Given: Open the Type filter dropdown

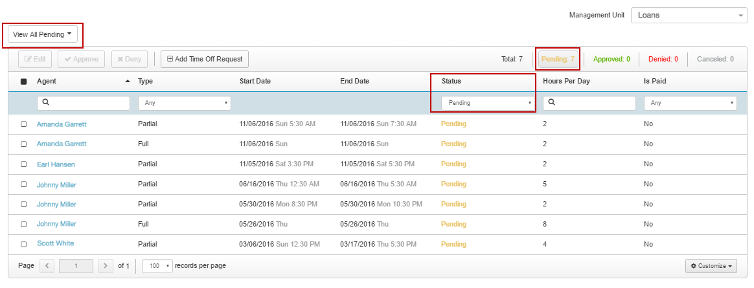Looking at the screenshot, I should (x=185, y=103).
